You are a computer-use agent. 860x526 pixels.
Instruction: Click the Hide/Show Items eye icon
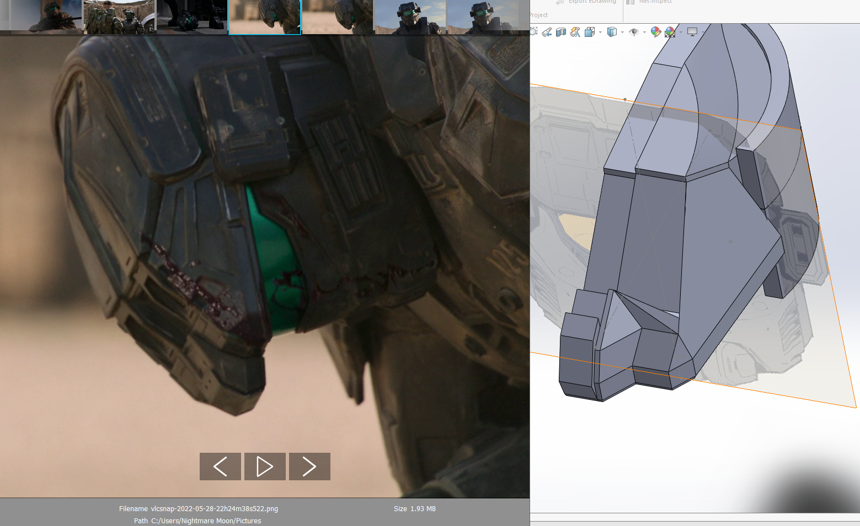tap(634, 32)
